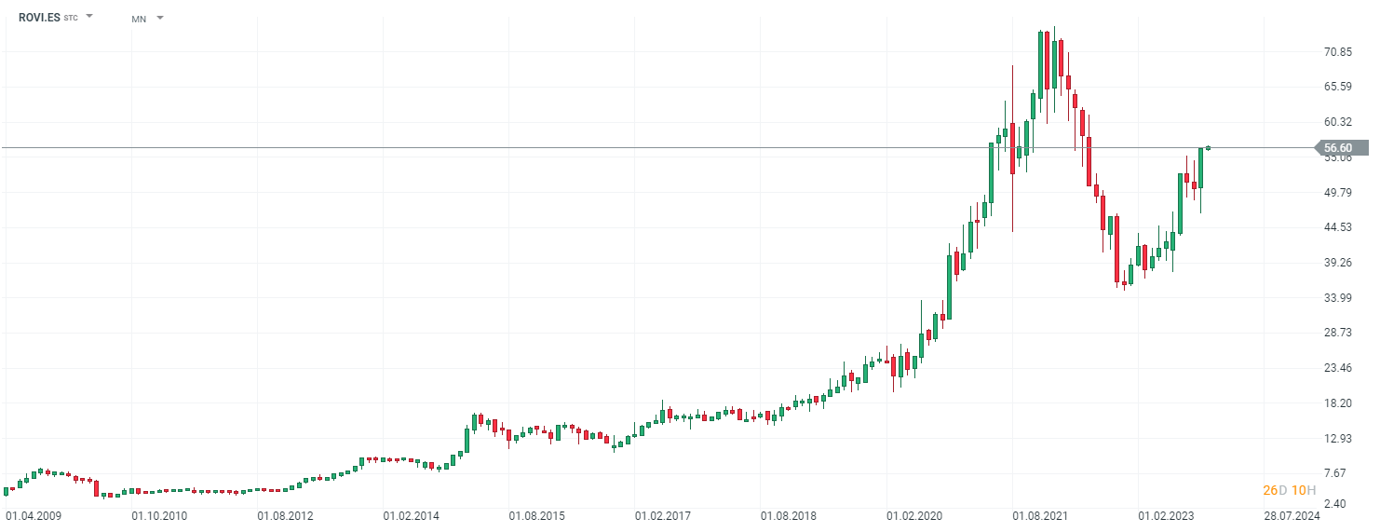
Task: Click the ROVI.ES ticker name
Action: (x=39, y=18)
